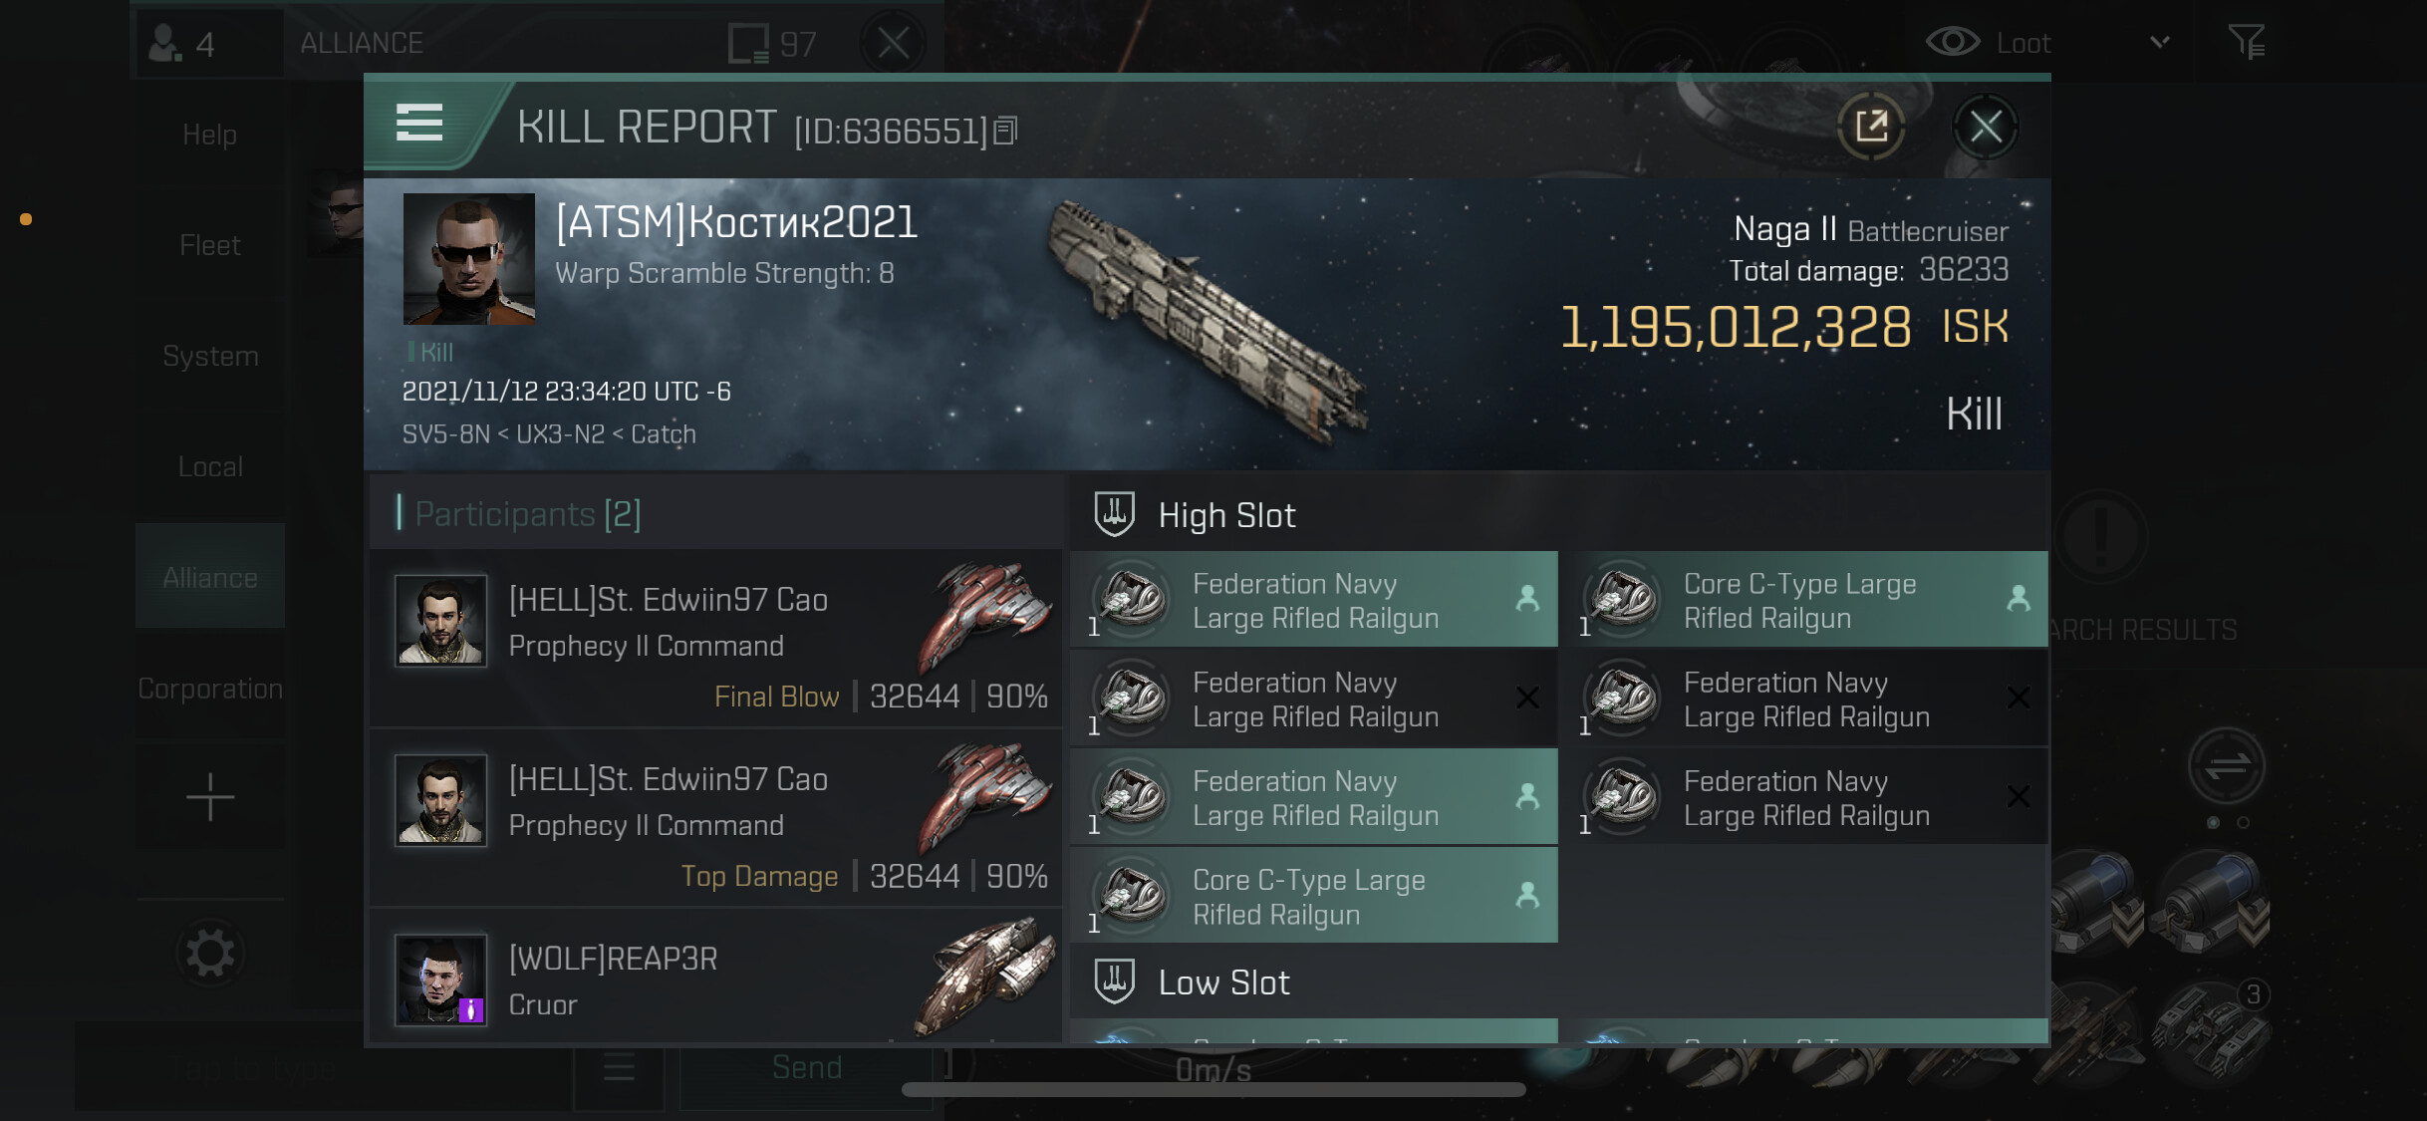The width and height of the screenshot is (2427, 1121).
Task: Add a new chat channel
Action: click(x=210, y=797)
